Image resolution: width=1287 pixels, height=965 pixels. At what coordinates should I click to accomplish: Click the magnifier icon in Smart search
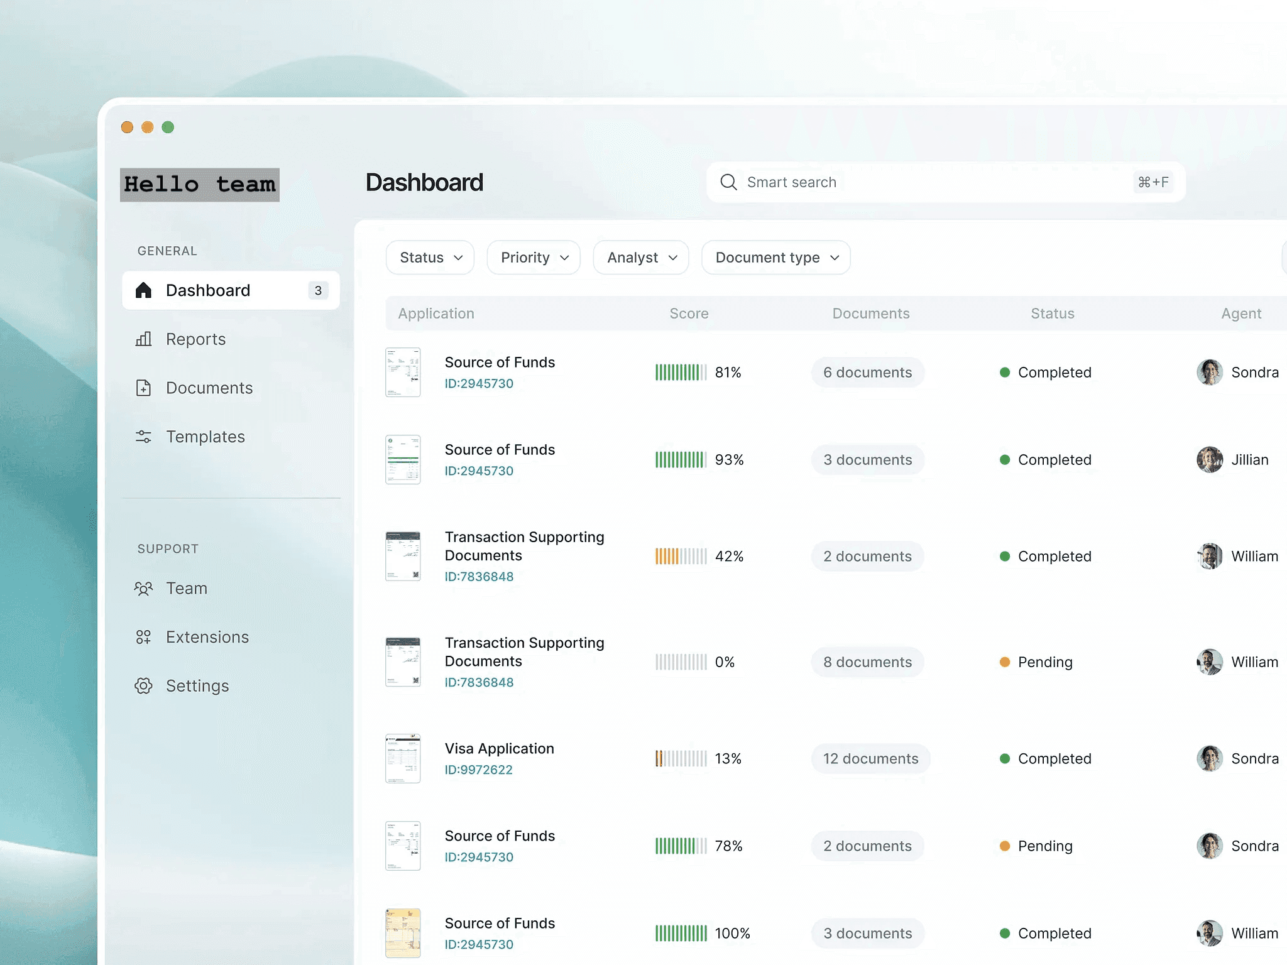pyautogui.click(x=728, y=182)
